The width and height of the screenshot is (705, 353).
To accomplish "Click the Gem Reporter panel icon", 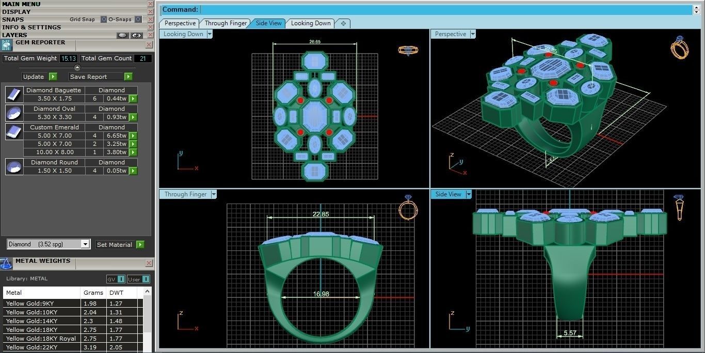I will click(7, 45).
